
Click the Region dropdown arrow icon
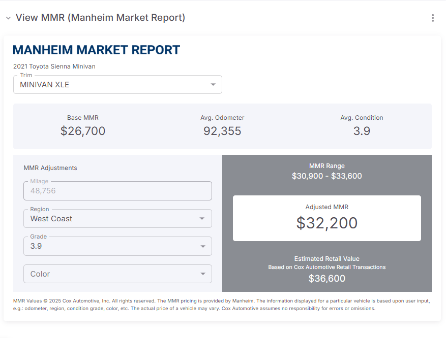pos(202,219)
